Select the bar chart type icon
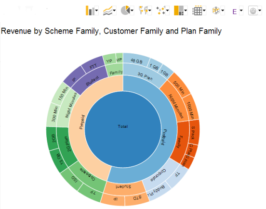The height and width of the screenshot is (209, 266). click(x=90, y=11)
